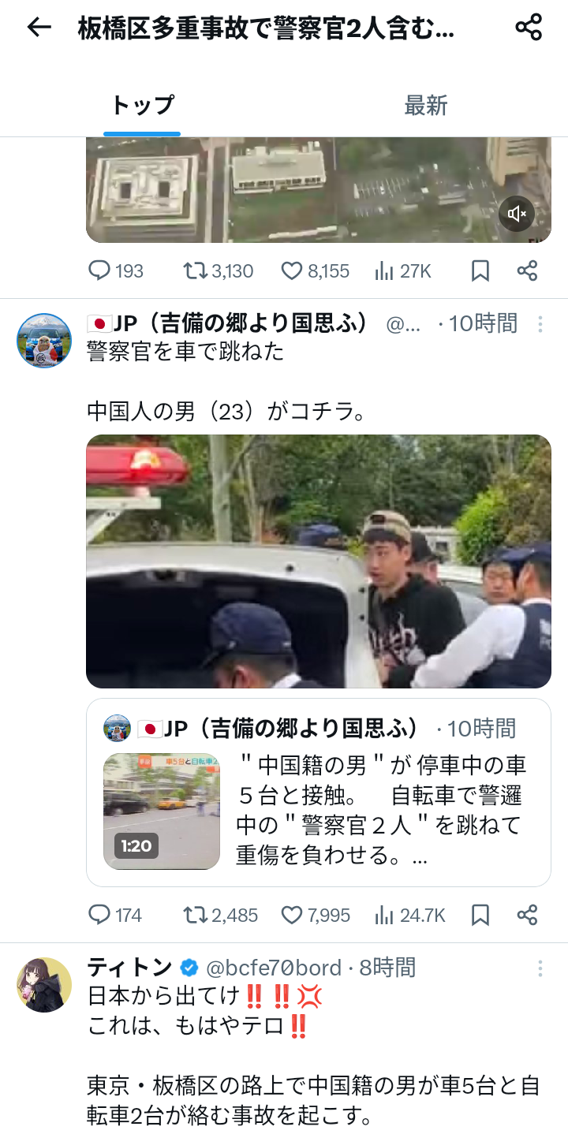Like the post showing 8,155 likes
The image size is (568, 1134).
316,271
